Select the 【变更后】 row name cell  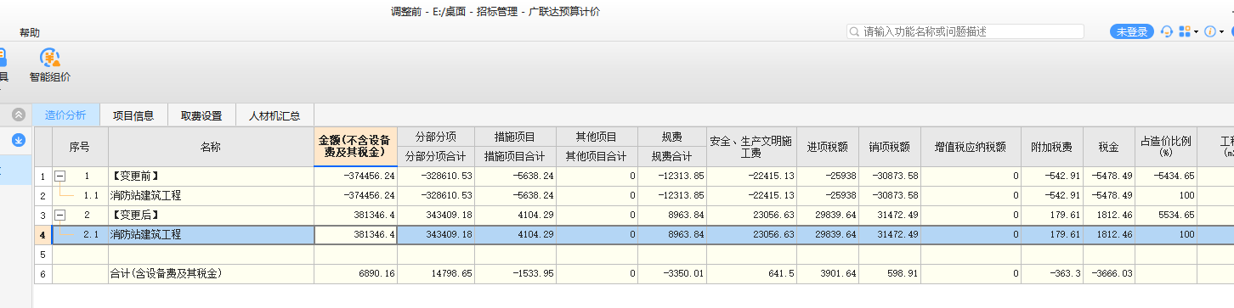(x=211, y=216)
